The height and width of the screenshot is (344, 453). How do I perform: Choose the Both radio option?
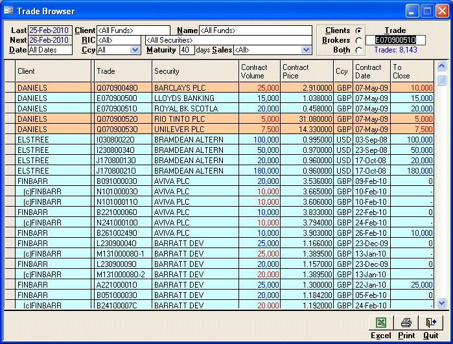tap(358, 50)
